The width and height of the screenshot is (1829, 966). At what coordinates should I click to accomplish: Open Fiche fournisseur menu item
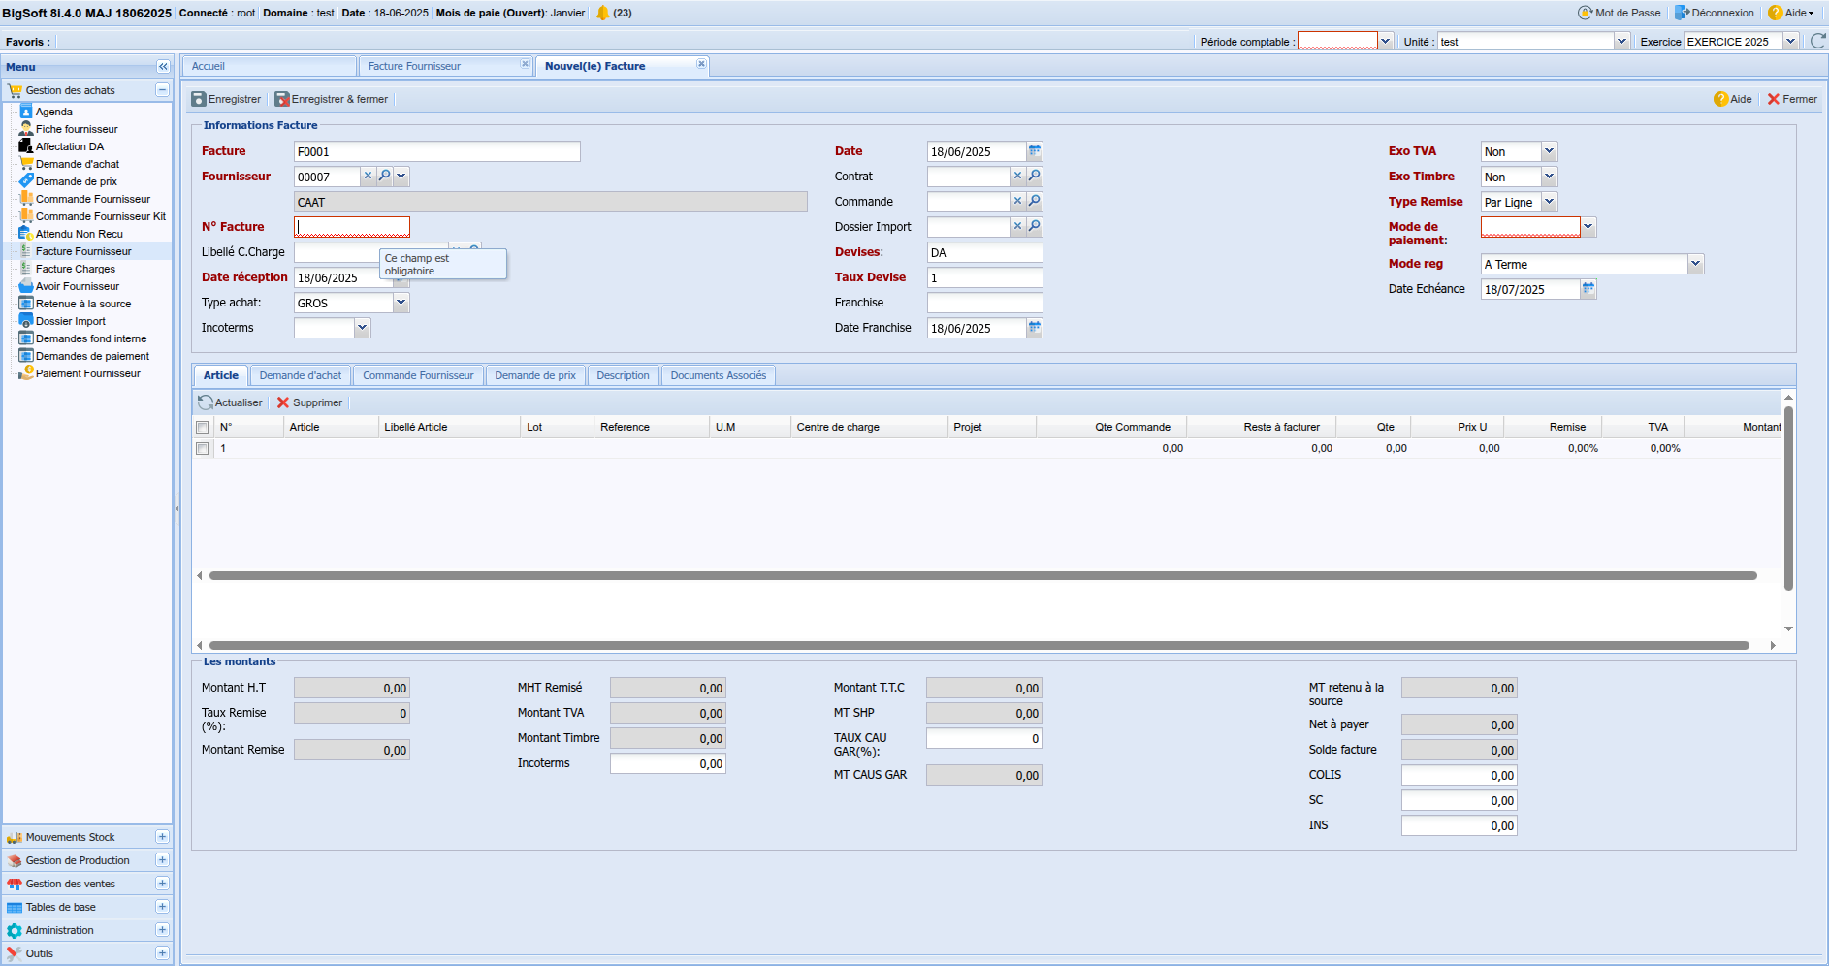pos(77,129)
